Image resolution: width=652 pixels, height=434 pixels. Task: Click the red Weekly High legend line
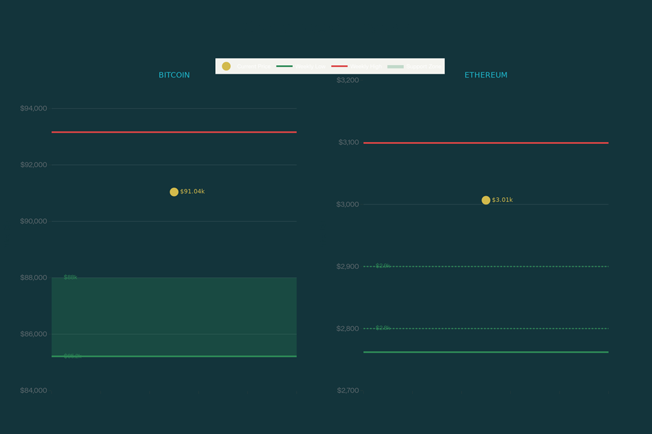339,66
